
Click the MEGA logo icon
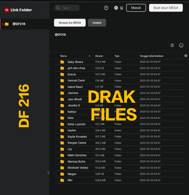[7, 10]
